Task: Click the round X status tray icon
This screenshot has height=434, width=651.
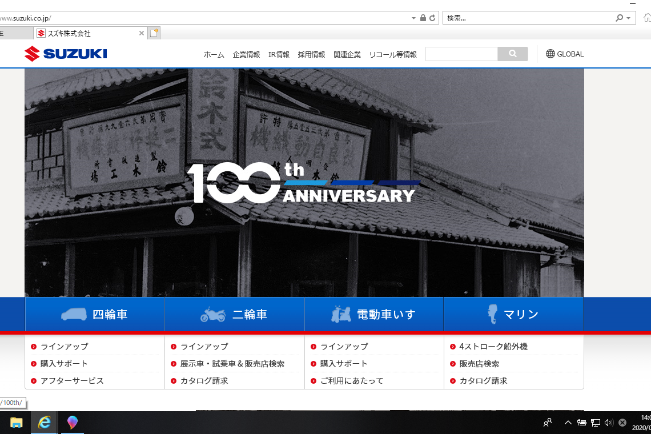Action: point(622,423)
